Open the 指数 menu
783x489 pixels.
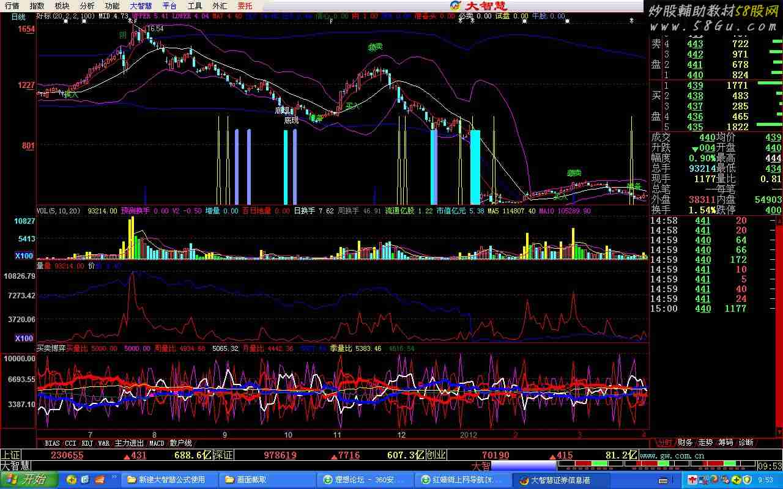(x=37, y=6)
